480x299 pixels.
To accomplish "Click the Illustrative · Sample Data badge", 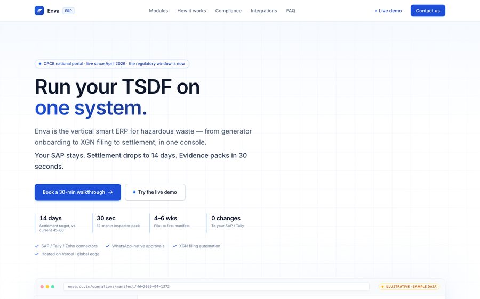I will (409, 286).
